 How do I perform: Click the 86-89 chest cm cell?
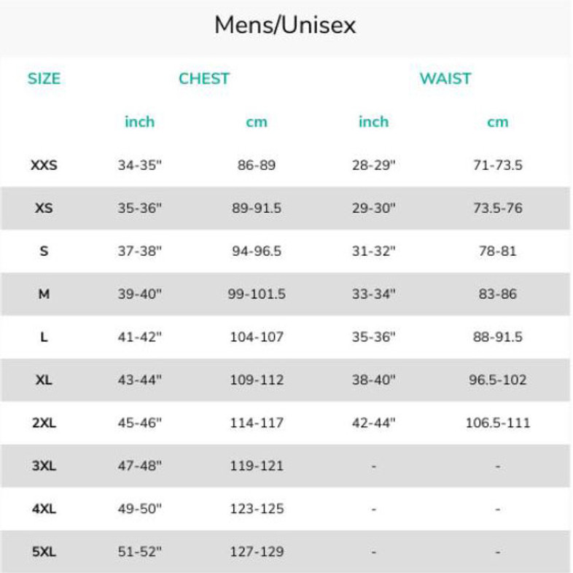pyautogui.click(x=257, y=165)
